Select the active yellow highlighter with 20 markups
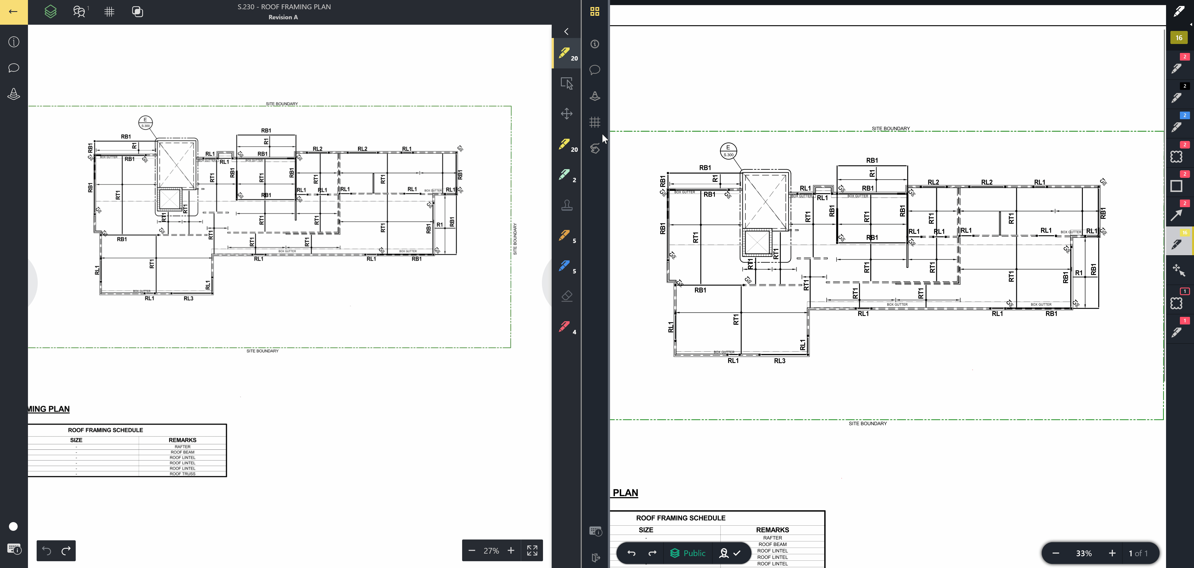Screen dimensions: 1194x568 point(567,54)
